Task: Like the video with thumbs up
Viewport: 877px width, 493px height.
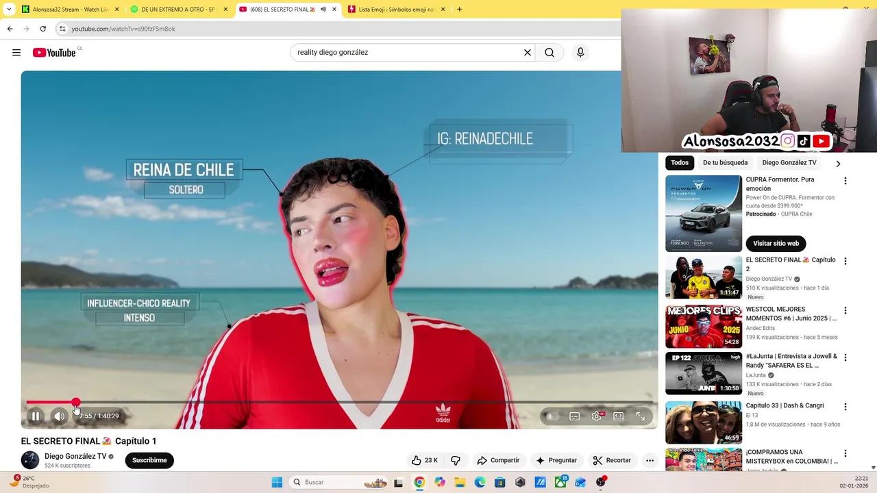Action: 424,460
